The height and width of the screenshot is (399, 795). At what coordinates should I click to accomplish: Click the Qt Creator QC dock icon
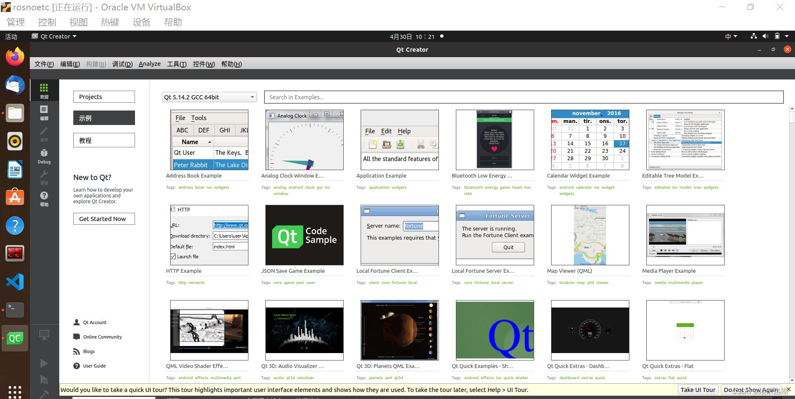[15, 338]
